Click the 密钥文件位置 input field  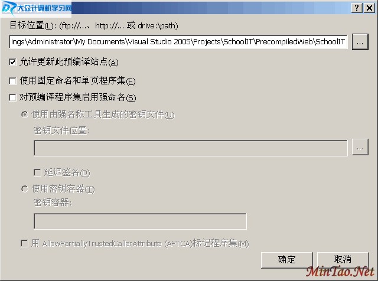[x=191, y=148]
